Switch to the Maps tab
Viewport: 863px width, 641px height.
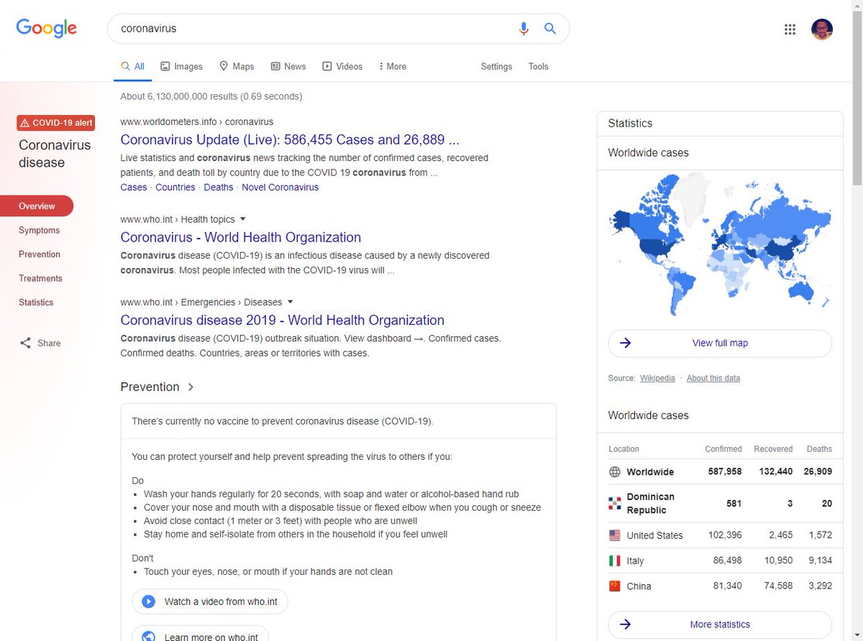coord(237,66)
